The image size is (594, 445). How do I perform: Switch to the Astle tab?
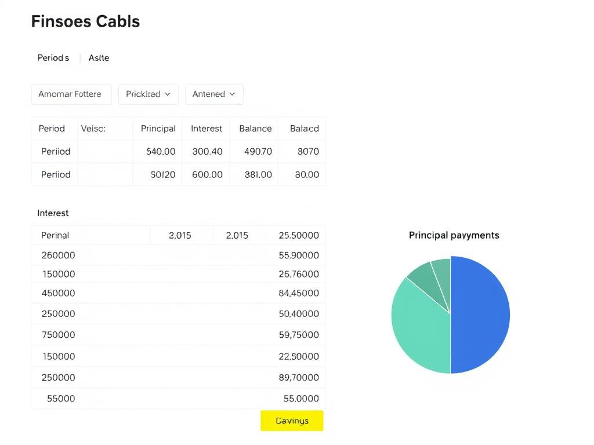pyautogui.click(x=99, y=57)
